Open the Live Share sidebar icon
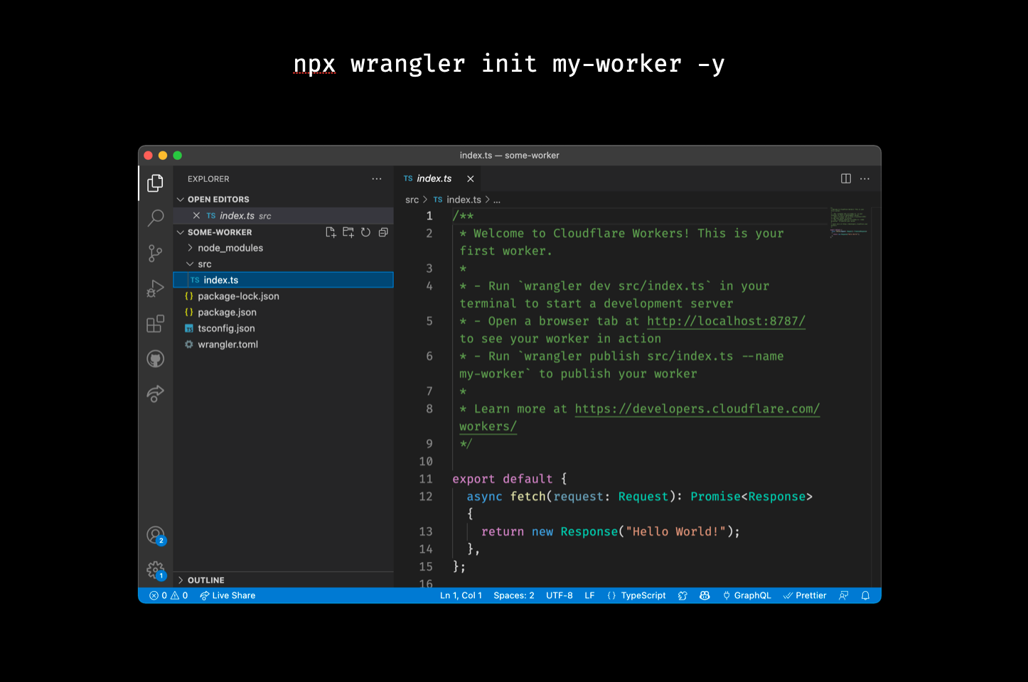Viewport: 1028px width, 682px height. (x=155, y=394)
